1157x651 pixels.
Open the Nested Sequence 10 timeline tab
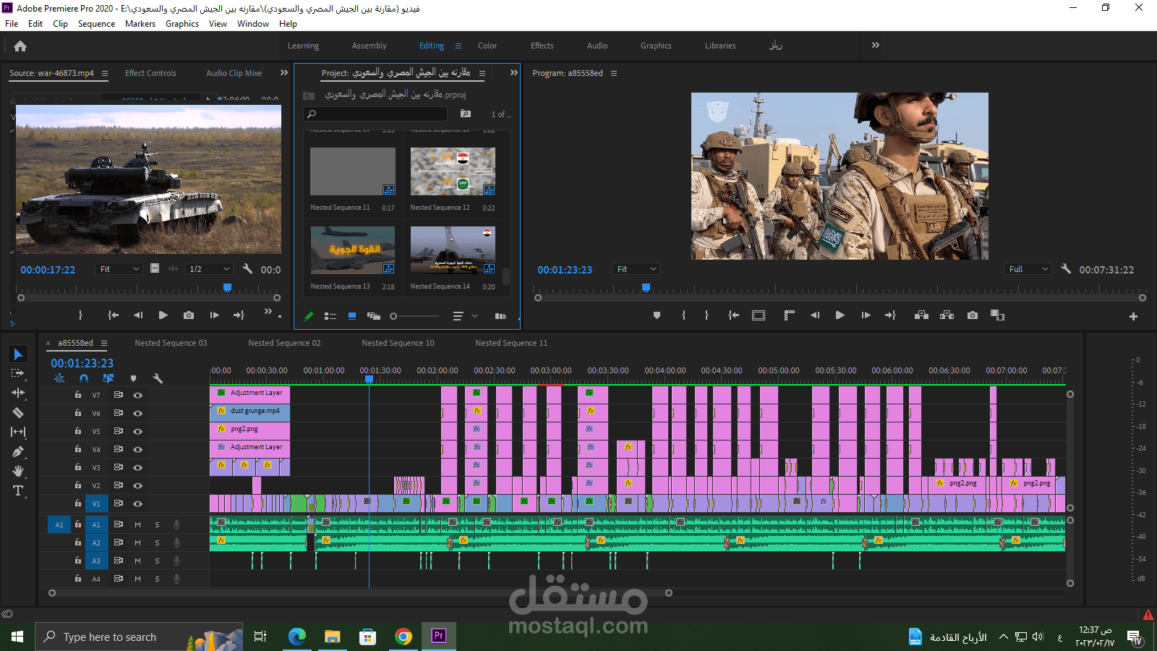[x=398, y=343]
